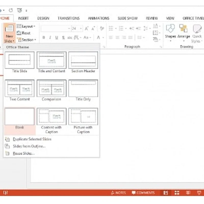Select the Two Content layout thumbnail
Viewport: 204px width, 204px height.
20,88
